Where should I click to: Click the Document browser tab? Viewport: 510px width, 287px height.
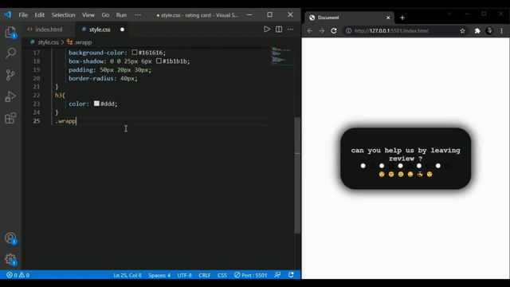tap(350, 18)
